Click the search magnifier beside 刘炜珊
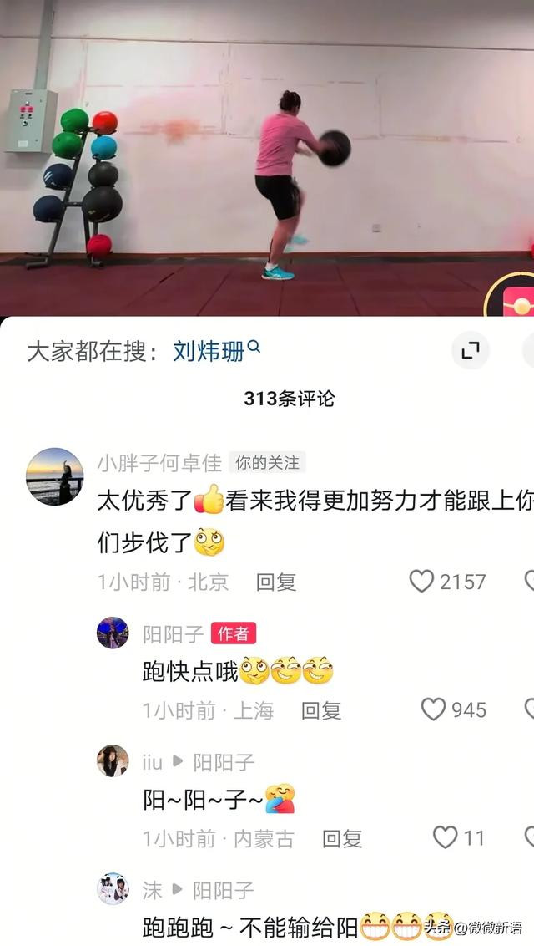This screenshot has width=534, height=946. click(254, 346)
